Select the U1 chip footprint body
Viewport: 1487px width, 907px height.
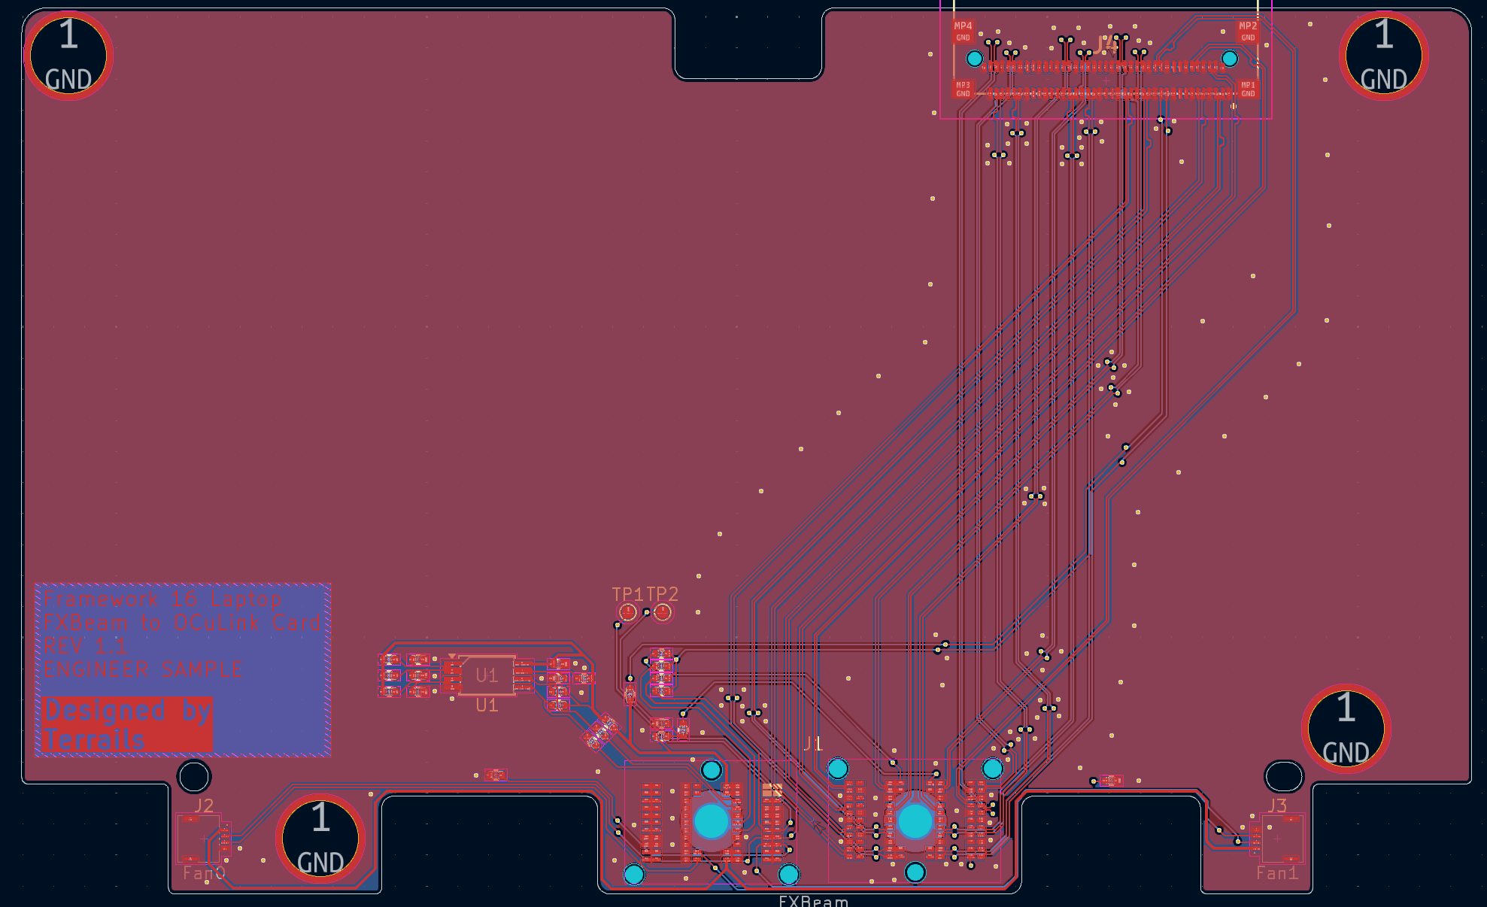(487, 675)
